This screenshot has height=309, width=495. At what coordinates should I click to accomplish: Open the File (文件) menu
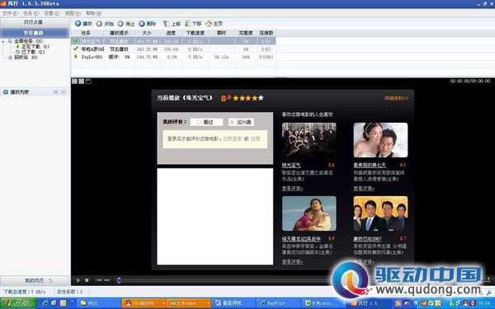(x=10, y=13)
